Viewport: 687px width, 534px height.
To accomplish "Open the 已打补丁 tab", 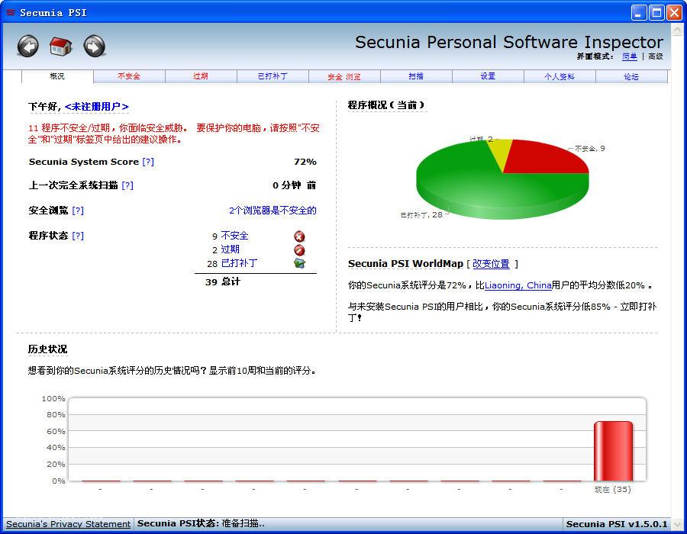I will tap(273, 76).
